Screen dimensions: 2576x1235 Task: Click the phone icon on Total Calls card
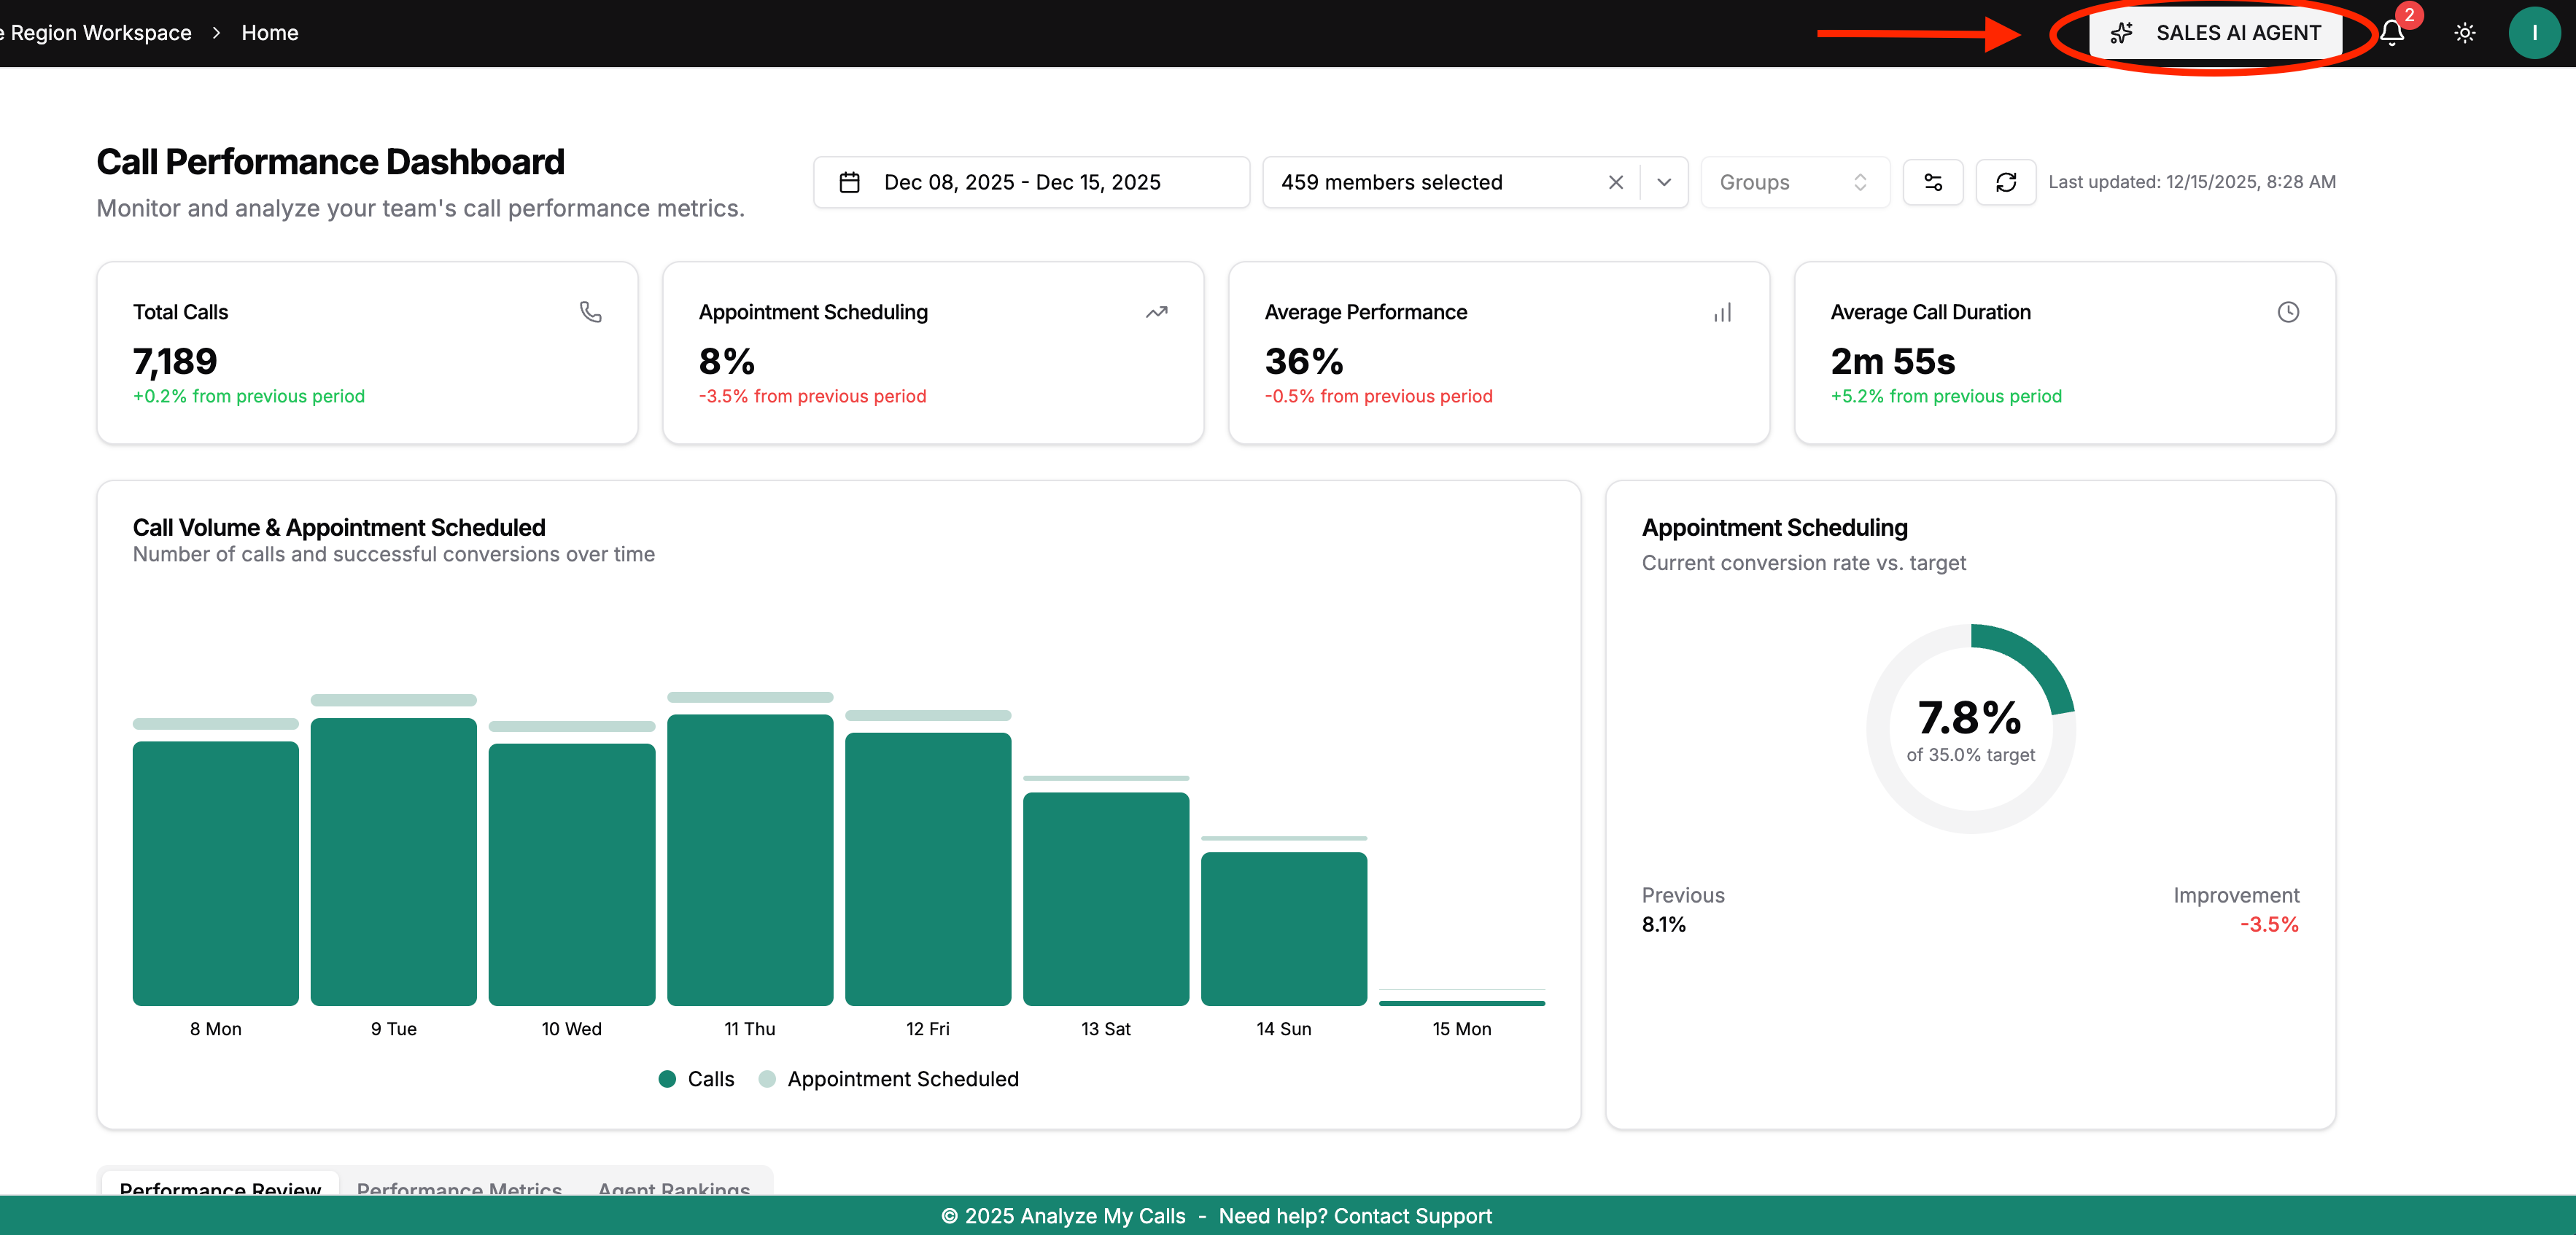point(590,312)
